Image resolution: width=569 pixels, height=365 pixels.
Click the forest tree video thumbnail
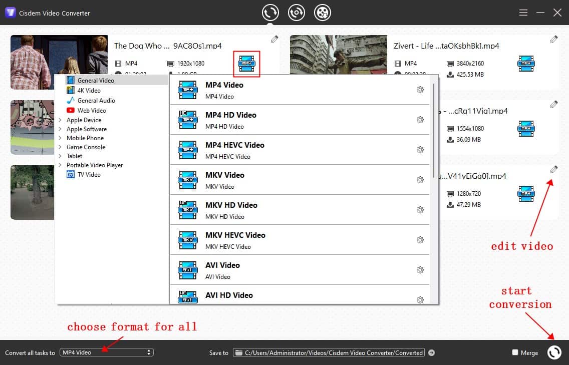click(x=32, y=192)
